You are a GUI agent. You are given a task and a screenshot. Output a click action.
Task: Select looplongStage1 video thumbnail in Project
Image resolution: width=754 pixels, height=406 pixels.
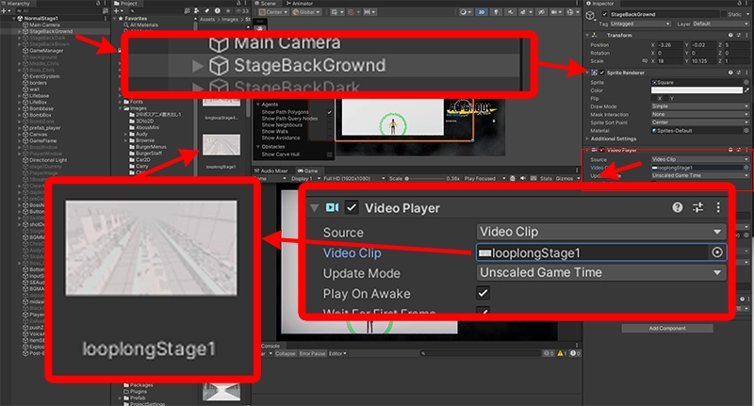[221, 149]
